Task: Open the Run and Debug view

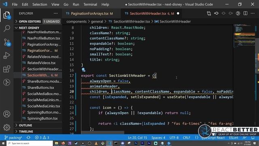Action: (x=6, y=56)
